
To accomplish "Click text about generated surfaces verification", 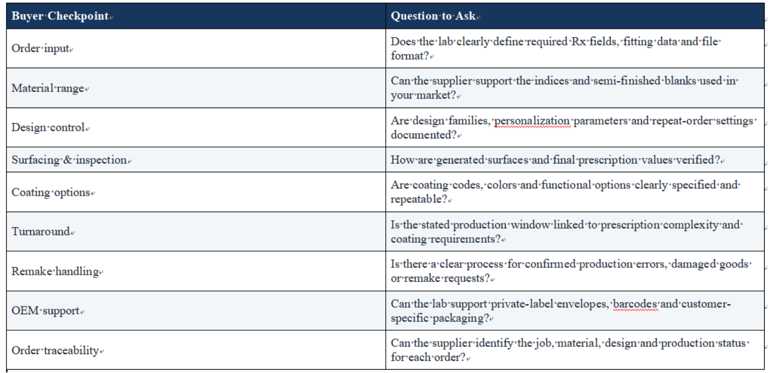I will tap(555, 160).
